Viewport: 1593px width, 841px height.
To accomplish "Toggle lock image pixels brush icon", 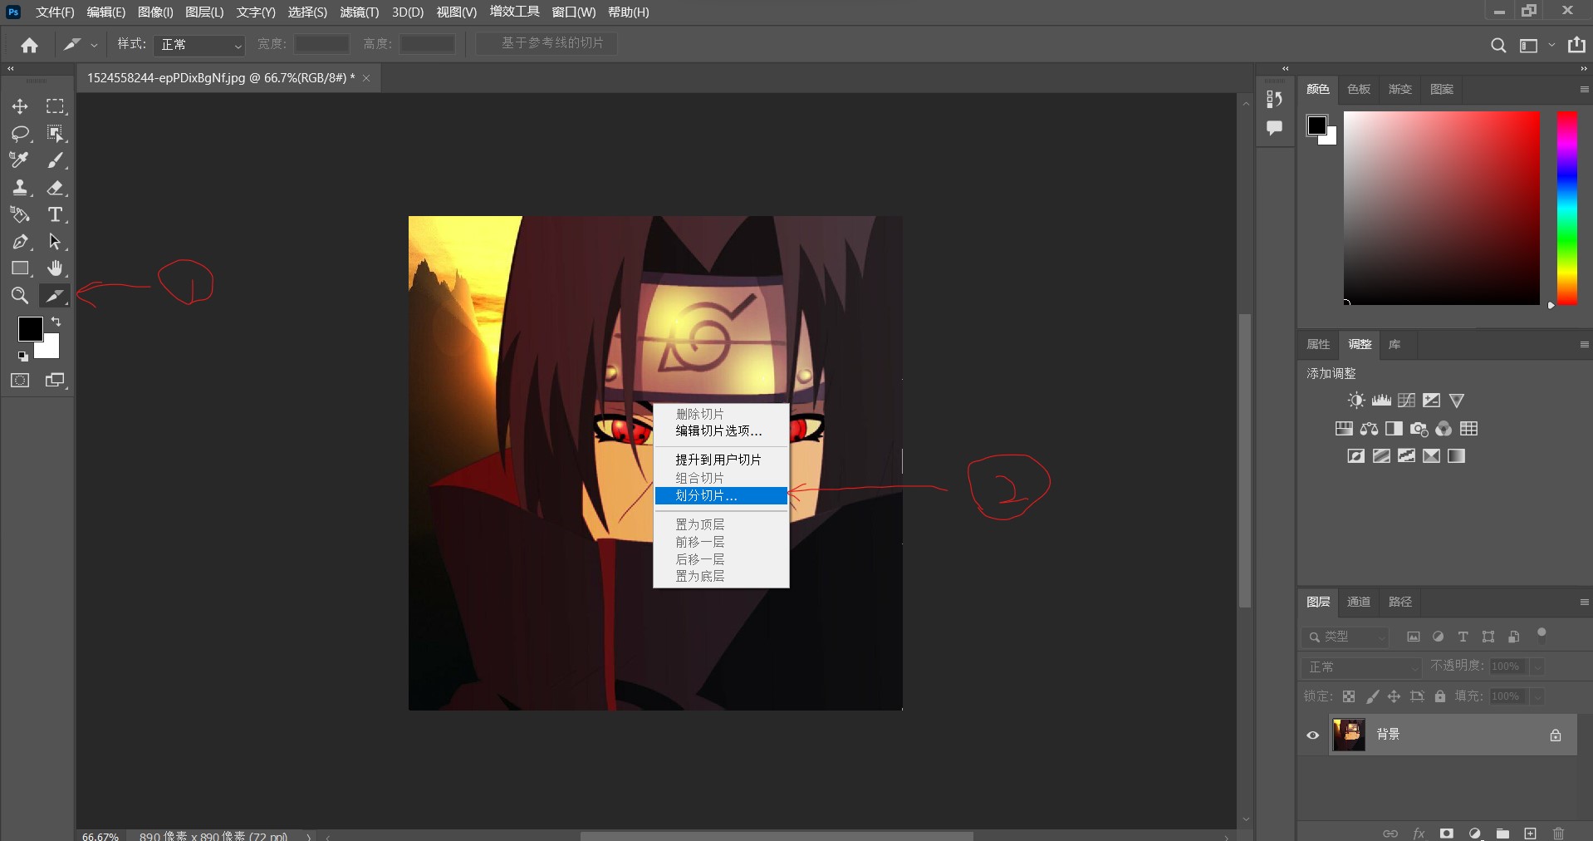I will [1372, 696].
